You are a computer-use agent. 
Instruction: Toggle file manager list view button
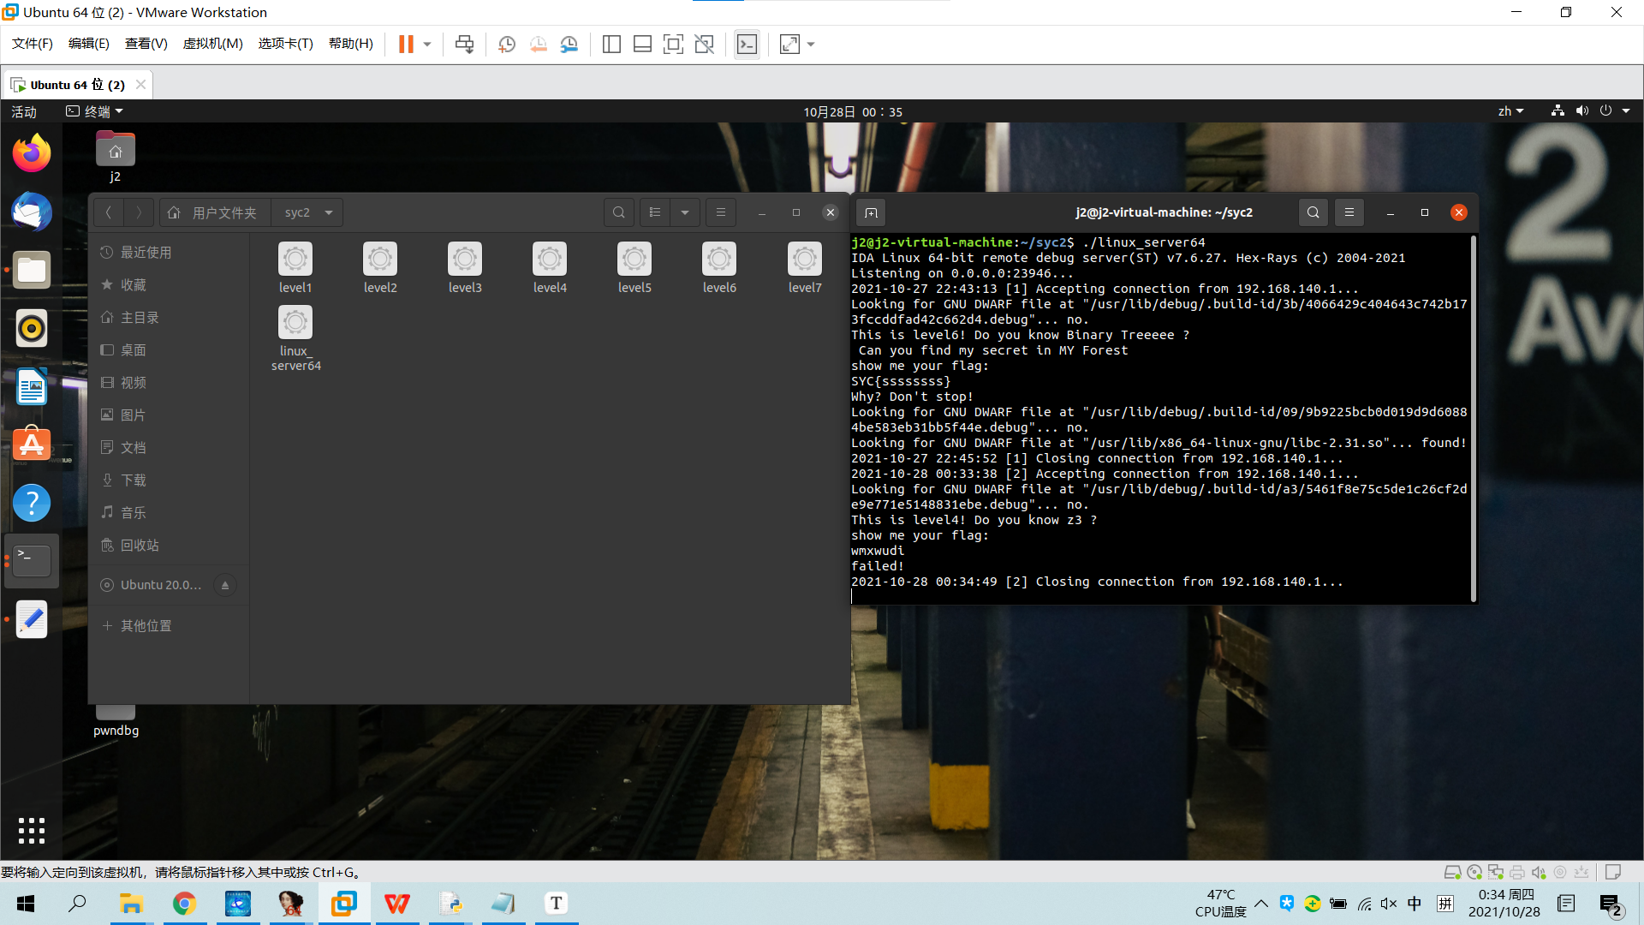click(655, 212)
